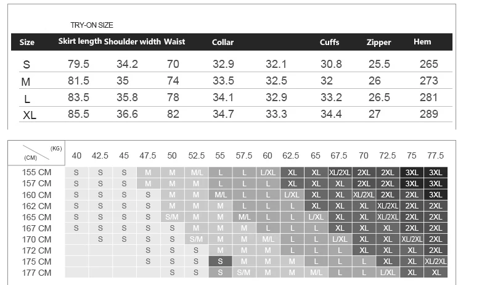Select the S size row label
Screen dimensions: 487x285
tap(27, 65)
